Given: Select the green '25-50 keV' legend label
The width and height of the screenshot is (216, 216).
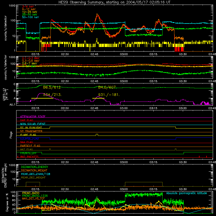Looking at the screenshot, I should click(x=29, y=15).
